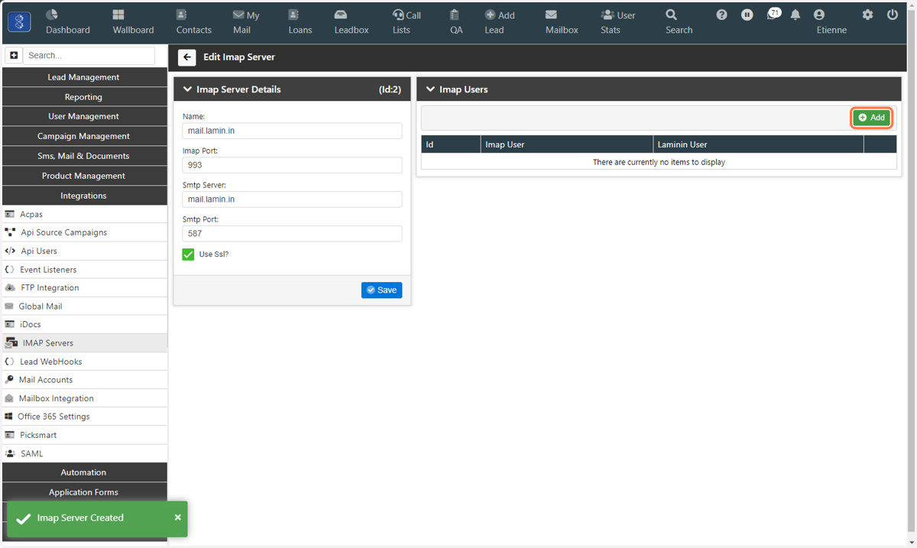Expand Sms, Mail & Documents section
This screenshot has height=548, width=917.
84,156
